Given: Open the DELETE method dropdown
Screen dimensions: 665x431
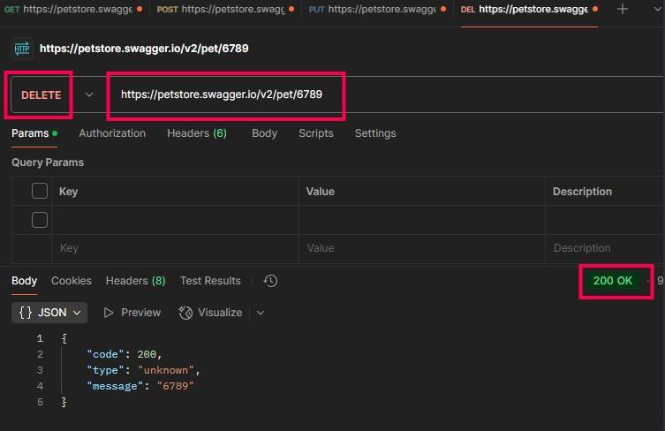Looking at the screenshot, I should [x=42, y=95].
